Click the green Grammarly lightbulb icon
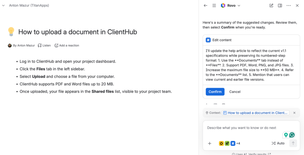This screenshot has width=304, height=155. pyautogui.click(x=286, y=135)
